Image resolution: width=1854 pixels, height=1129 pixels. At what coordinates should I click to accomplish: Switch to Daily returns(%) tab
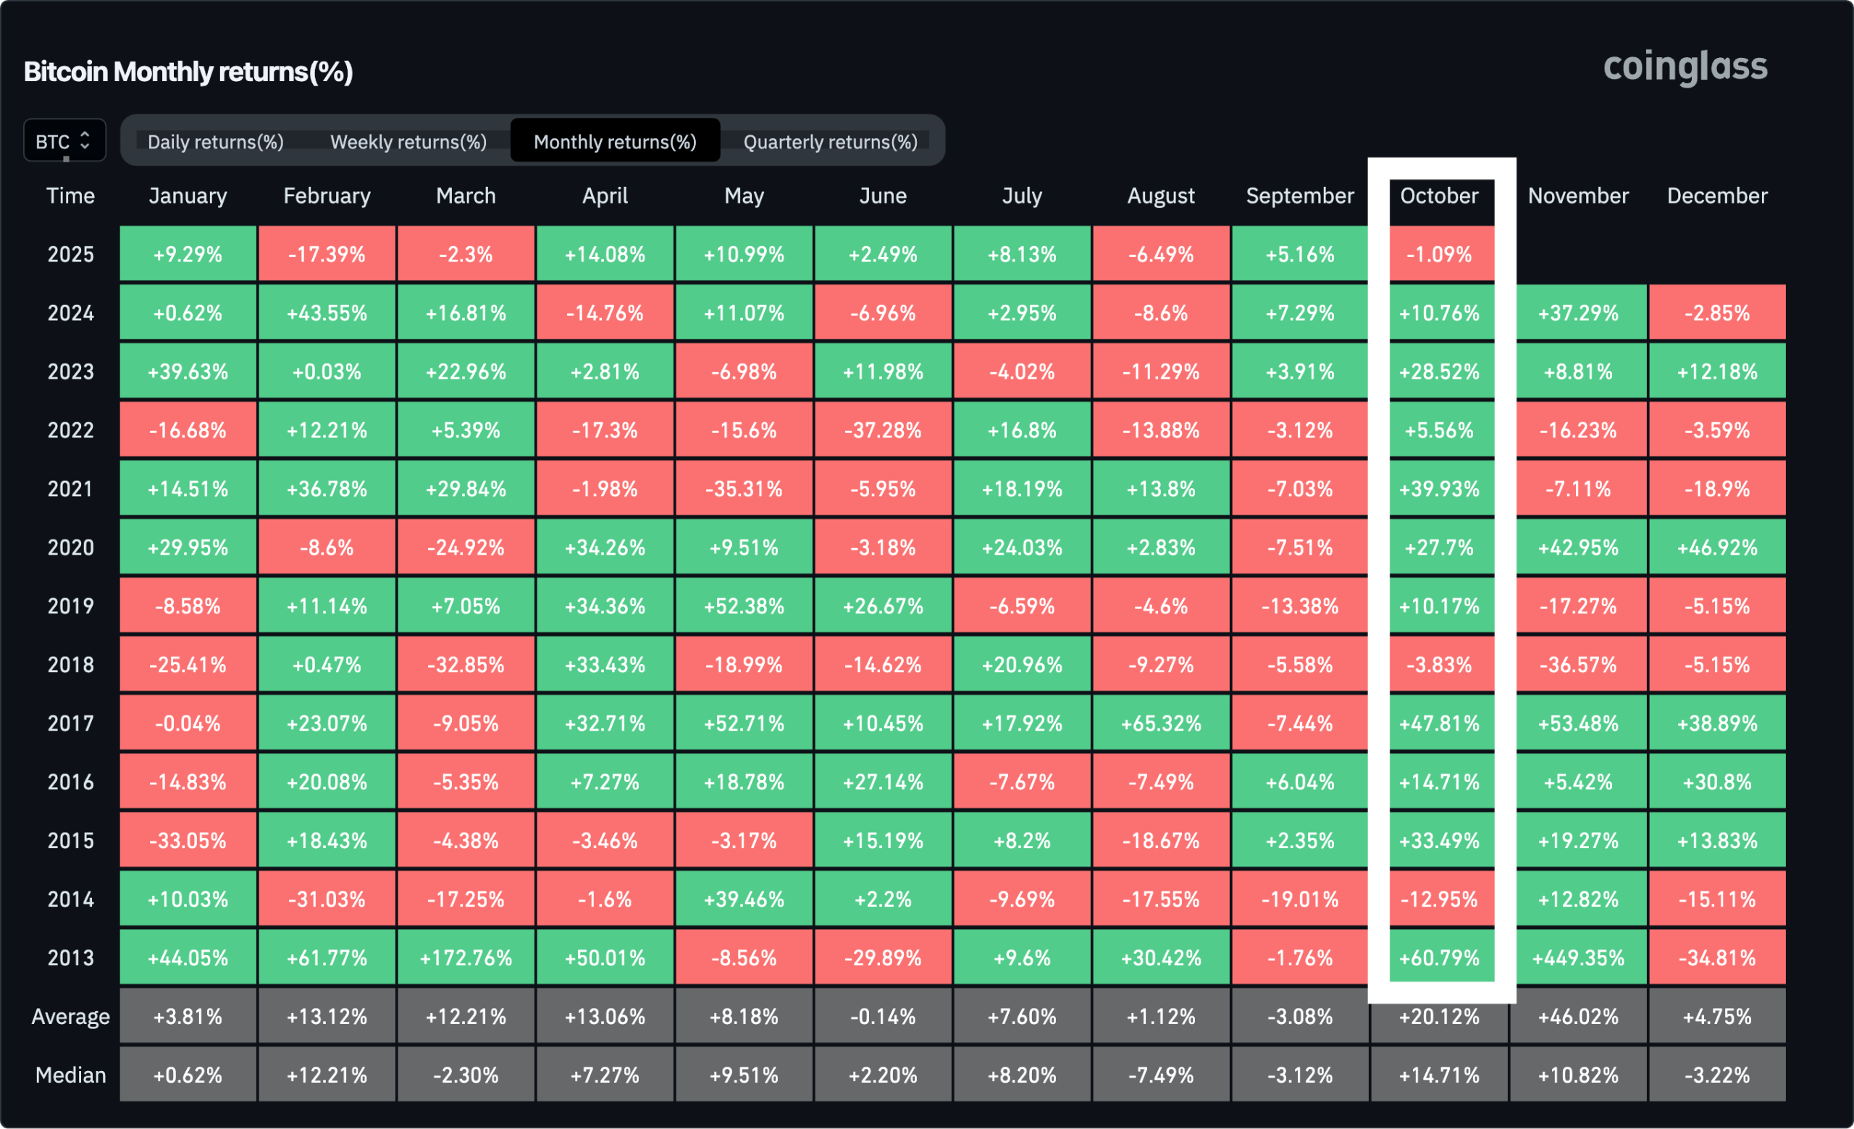point(215,141)
